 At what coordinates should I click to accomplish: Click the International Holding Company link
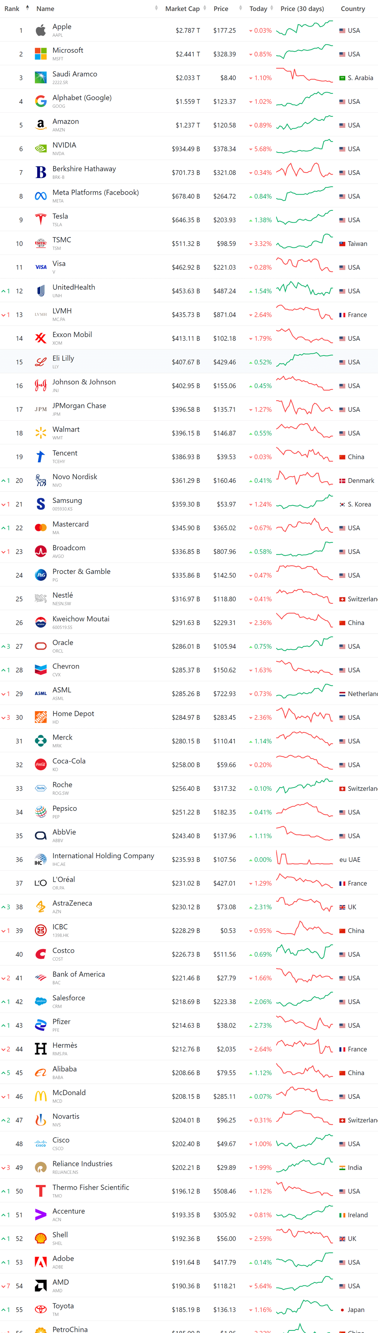point(103,856)
